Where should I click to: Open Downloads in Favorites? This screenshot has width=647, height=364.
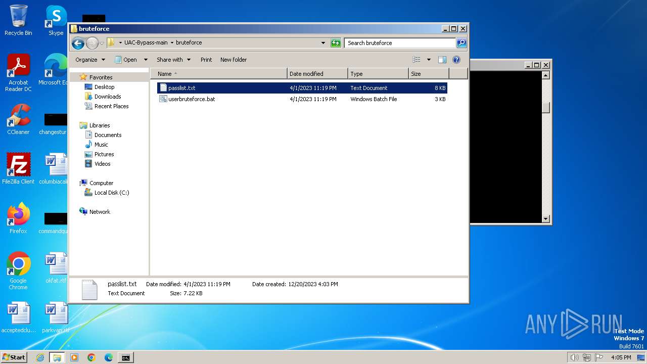click(x=107, y=97)
